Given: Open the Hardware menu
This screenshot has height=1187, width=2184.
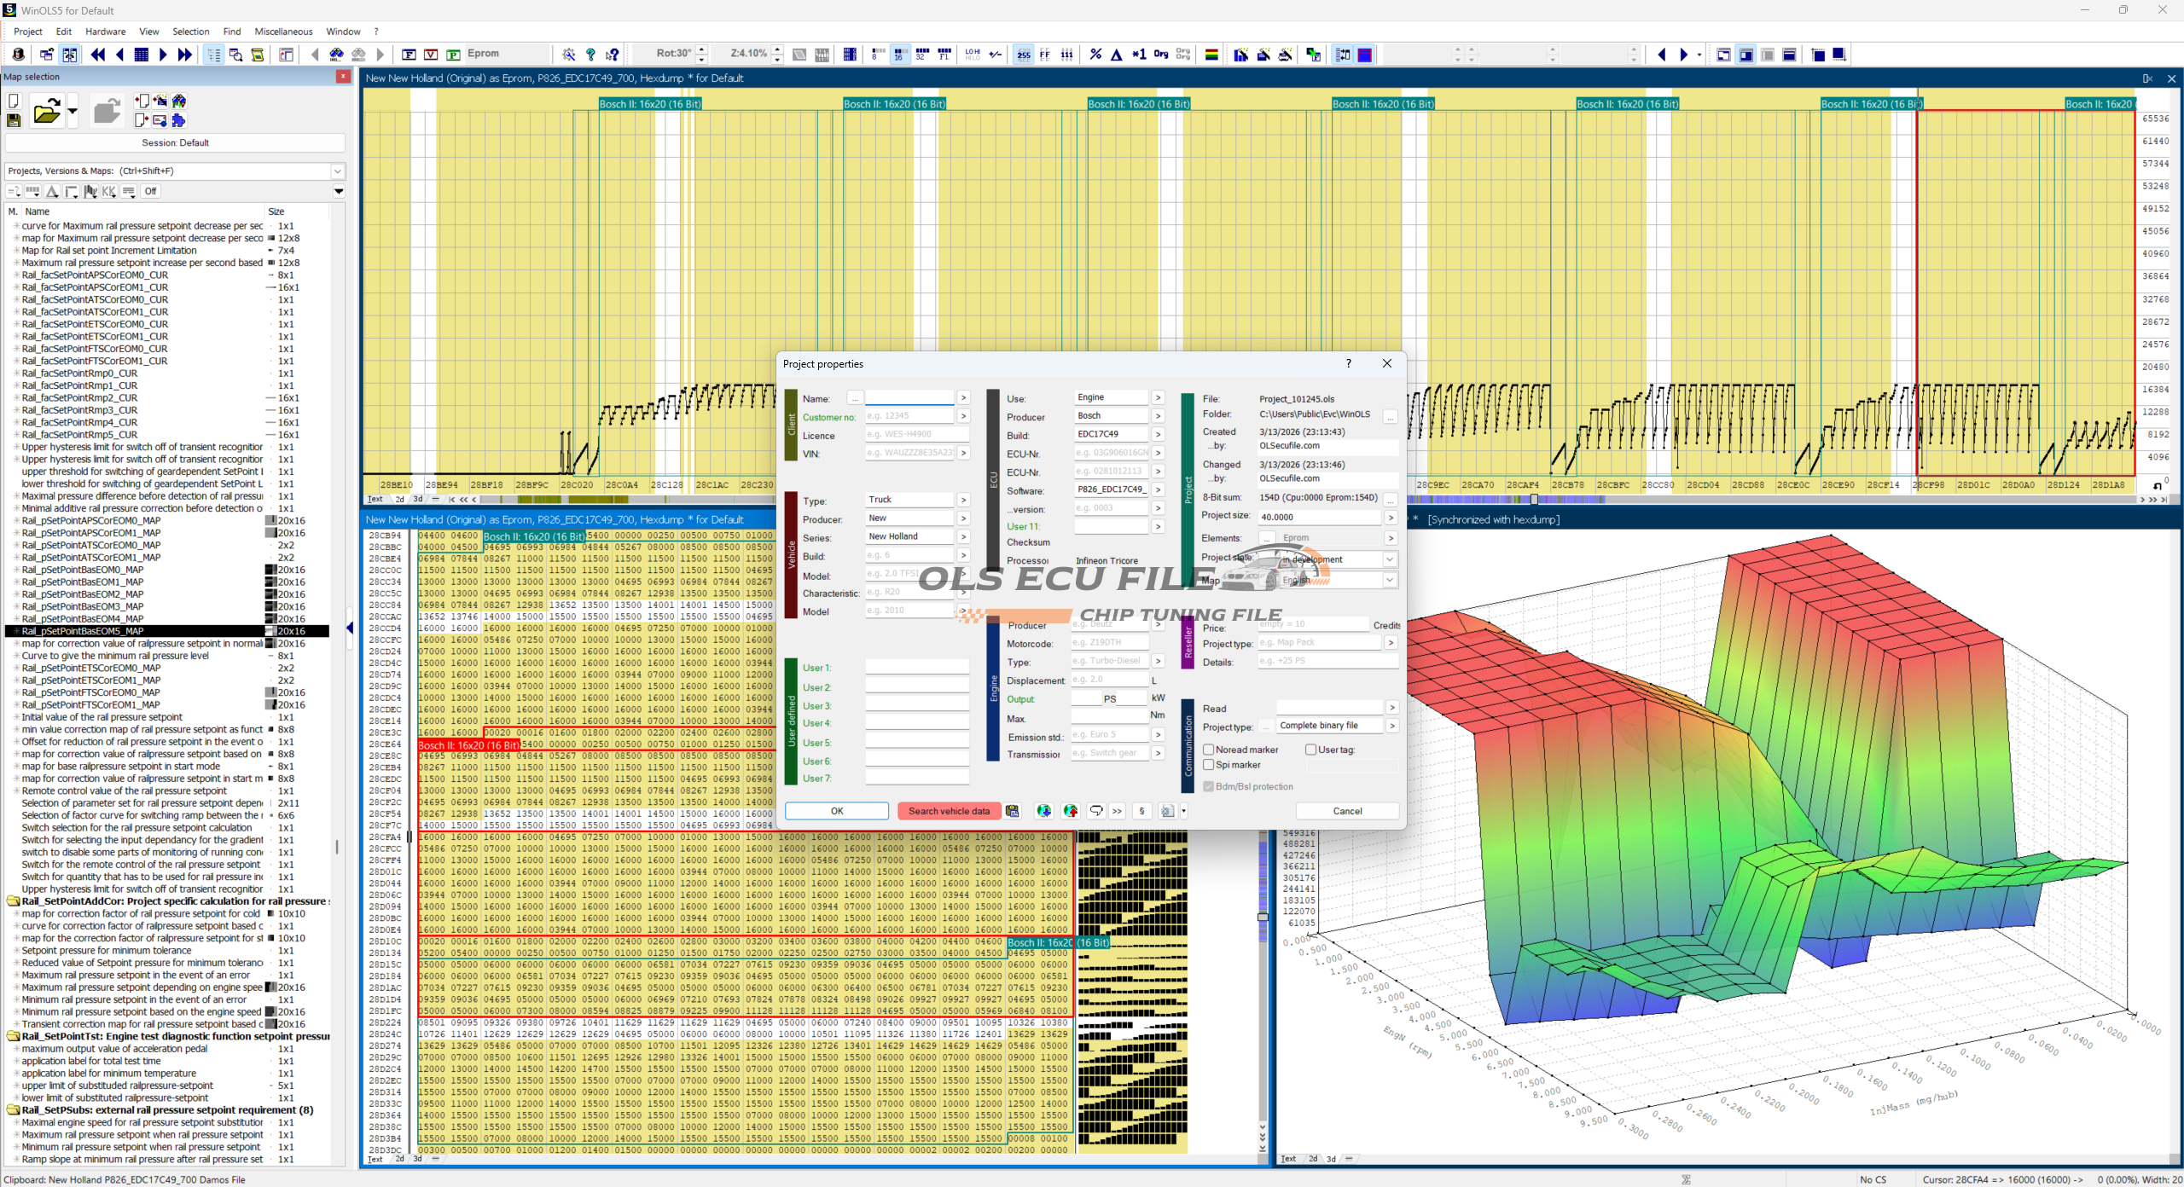Looking at the screenshot, I should coord(105,32).
